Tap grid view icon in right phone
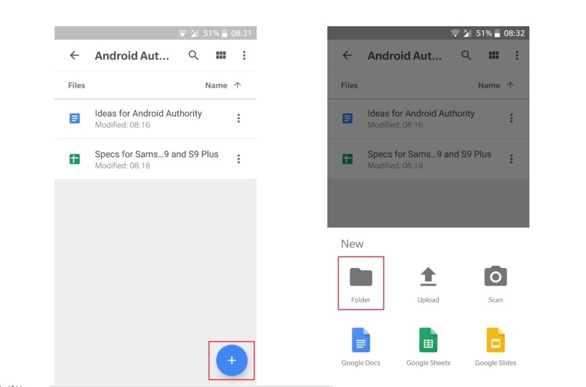This screenshot has height=387, width=586. point(494,55)
